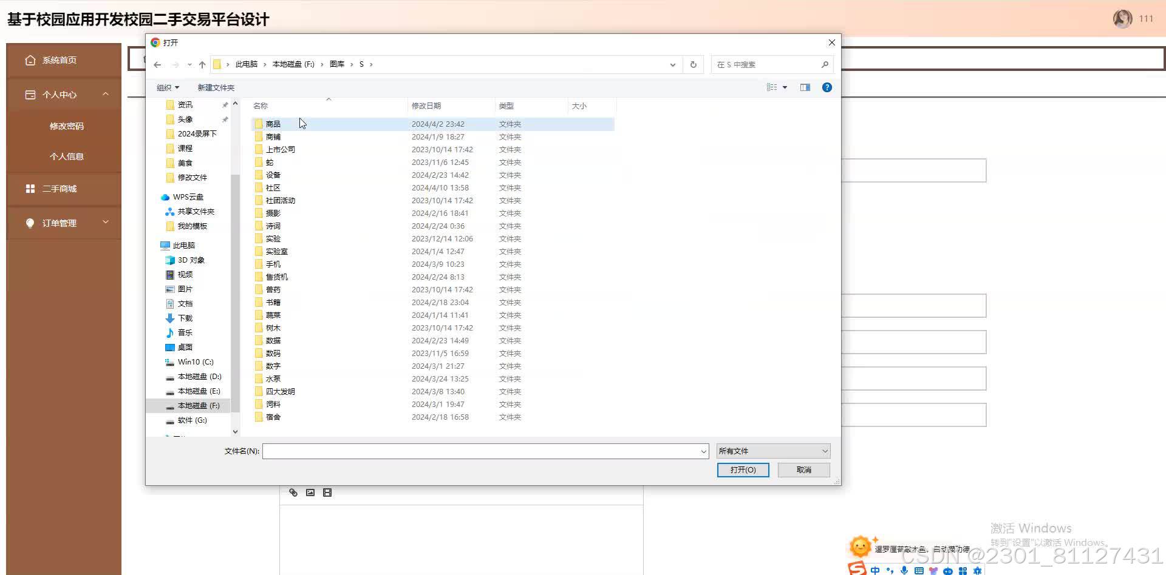Viewport: 1166px width, 575px height.
Task: Select the 商品 folder
Action: [432, 124]
